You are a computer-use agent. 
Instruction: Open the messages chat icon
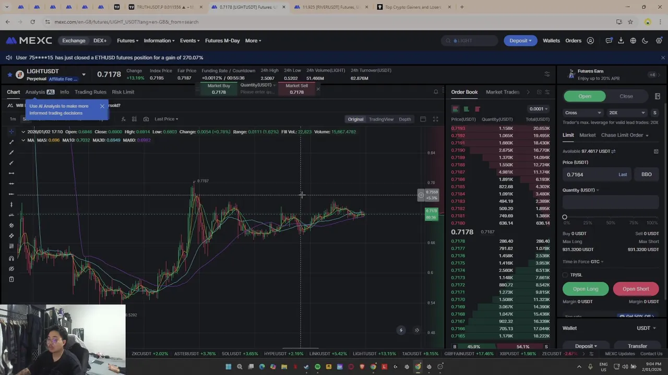[x=609, y=41]
